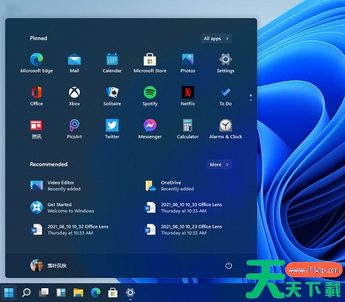Go to next page of pinned apps
This screenshot has height=302, width=345.
(x=251, y=100)
